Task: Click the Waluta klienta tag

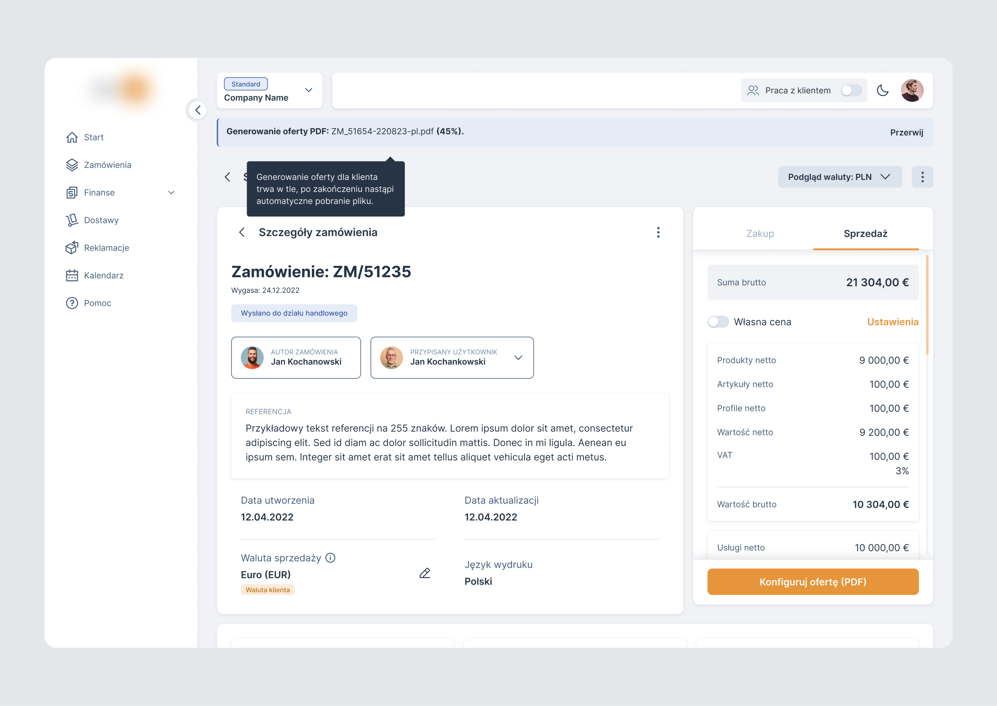Action: pyautogui.click(x=268, y=590)
